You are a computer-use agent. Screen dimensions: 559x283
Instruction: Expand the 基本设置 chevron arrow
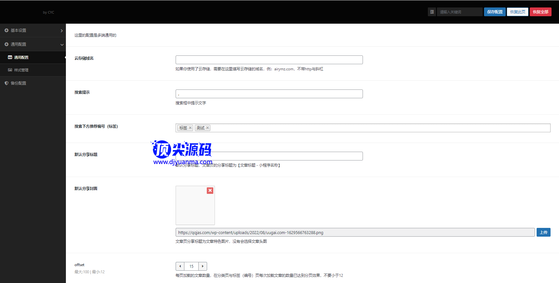pyautogui.click(x=62, y=31)
